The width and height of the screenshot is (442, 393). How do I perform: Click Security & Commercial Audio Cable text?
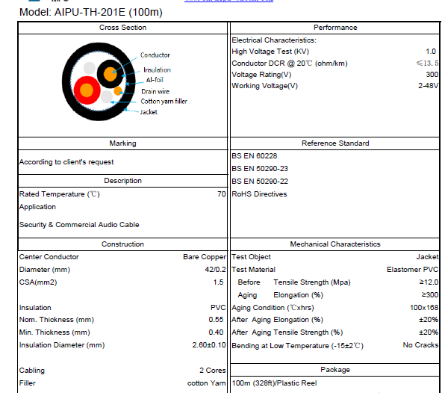[79, 225]
